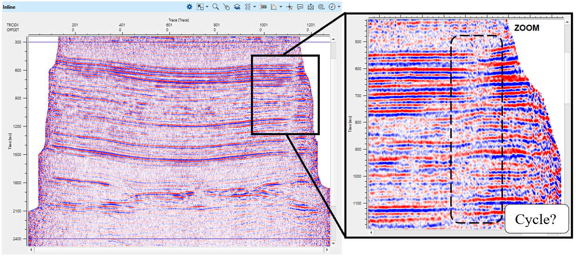The height and width of the screenshot is (258, 576).
Task: Enable the crosshair picking cursor tool
Action: click(289, 7)
